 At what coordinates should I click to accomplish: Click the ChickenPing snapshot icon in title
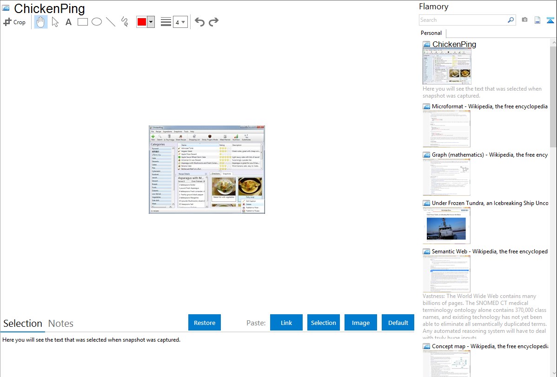6,8
